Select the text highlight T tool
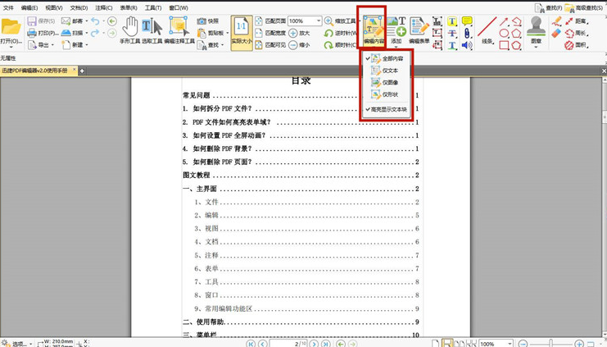 click(451, 21)
